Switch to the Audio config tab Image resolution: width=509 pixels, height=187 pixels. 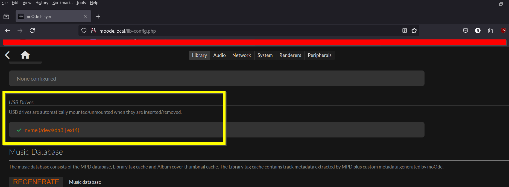coord(220,55)
